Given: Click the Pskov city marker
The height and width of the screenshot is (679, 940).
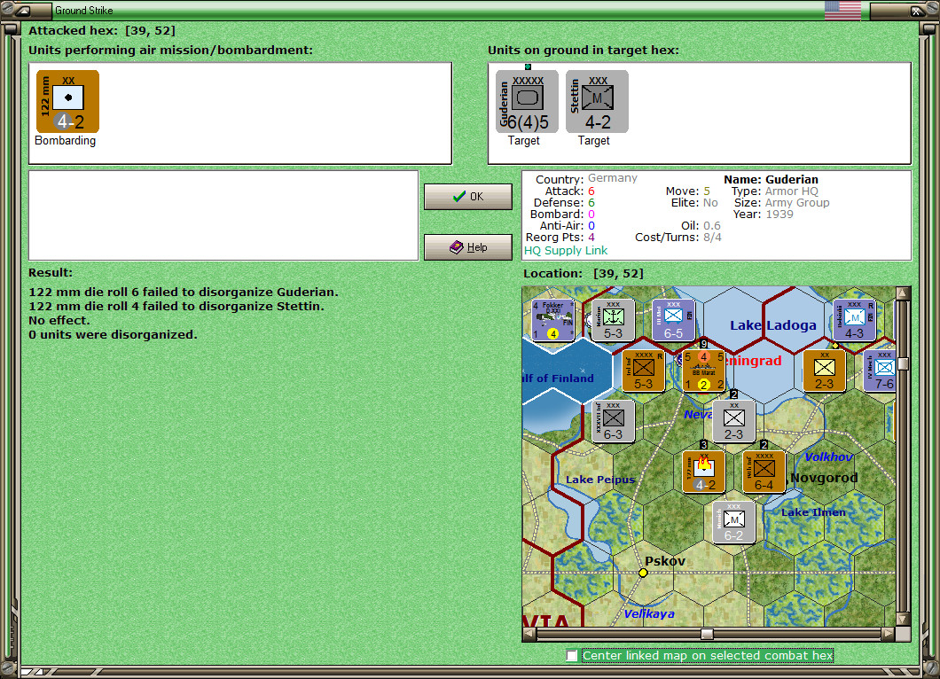Looking at the screenshot, I should pos(643,573).
